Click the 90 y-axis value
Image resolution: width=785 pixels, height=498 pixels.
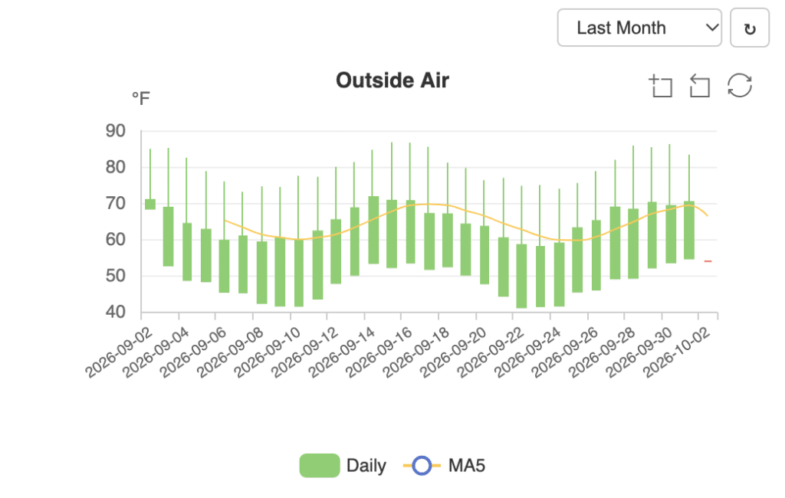tap(115, 131)
